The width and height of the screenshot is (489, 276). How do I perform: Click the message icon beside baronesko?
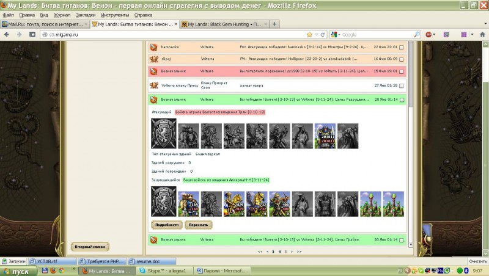155,46
